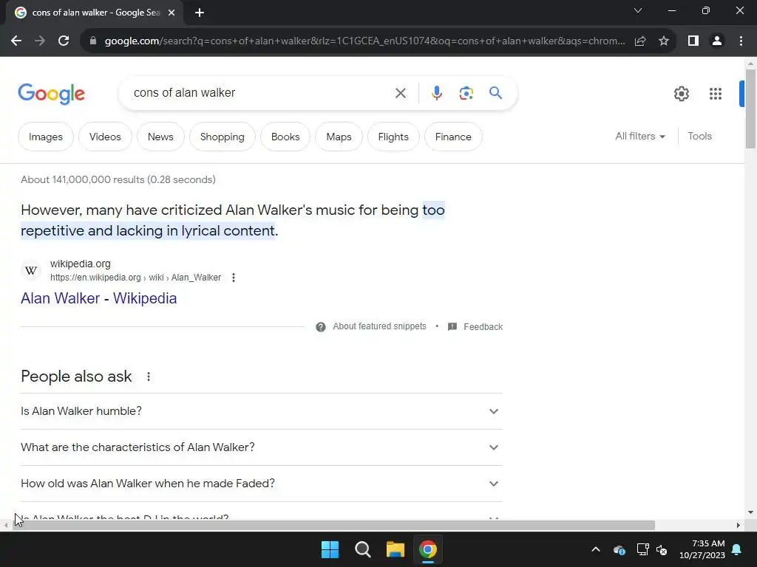Open the Google apps grid
757x567 pixels.
pyautogui.click(x=715, y=94)
